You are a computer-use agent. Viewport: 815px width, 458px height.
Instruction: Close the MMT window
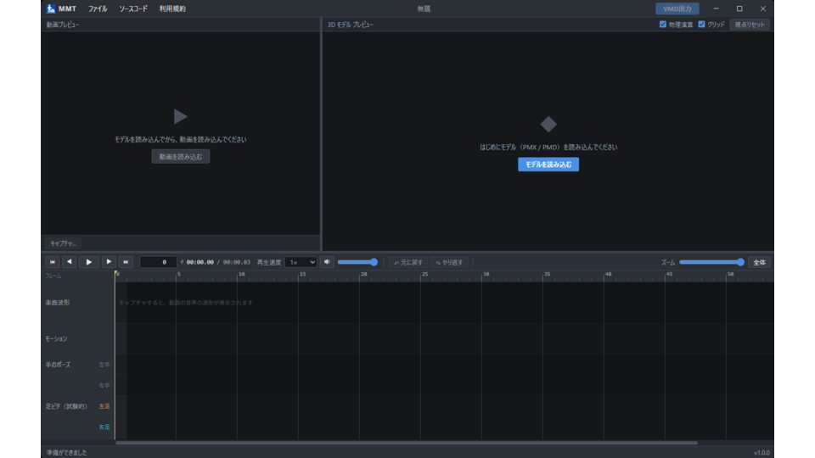(762, 8)
